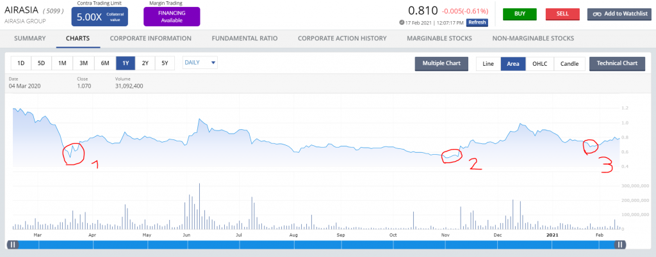Click the Close value 1.070
This screenshot has height=257, width=656.
[84, 86]
